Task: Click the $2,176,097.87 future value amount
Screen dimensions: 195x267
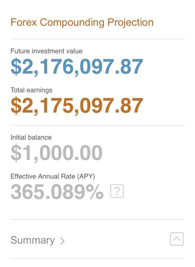Action: click(77, 67)
